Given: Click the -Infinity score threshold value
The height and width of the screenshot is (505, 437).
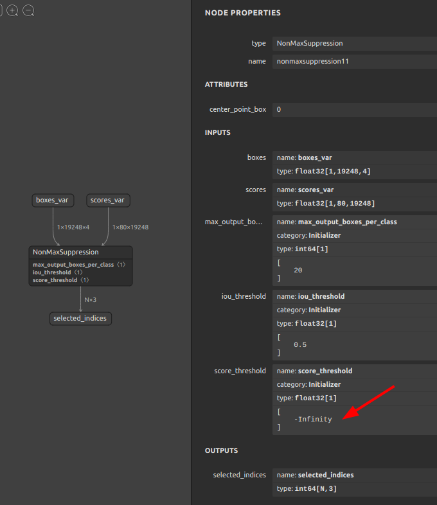Looking at the screenshot, I should point(313,420).
